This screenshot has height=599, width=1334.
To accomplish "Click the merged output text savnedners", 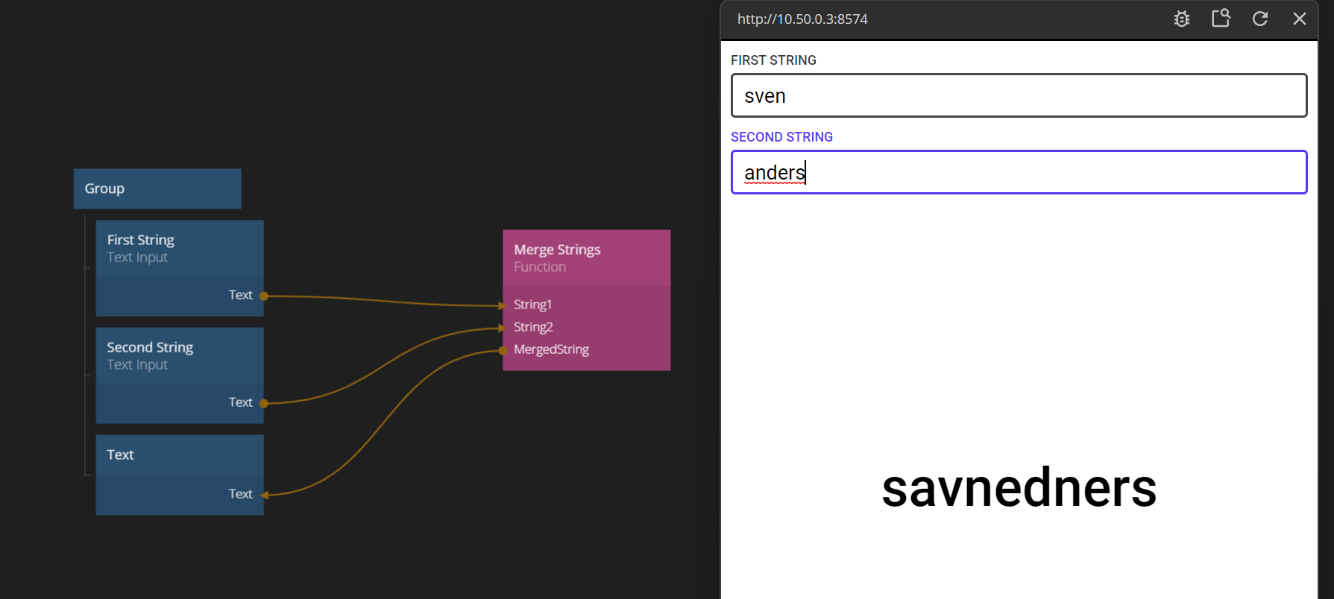I will tap(1019, 489).
